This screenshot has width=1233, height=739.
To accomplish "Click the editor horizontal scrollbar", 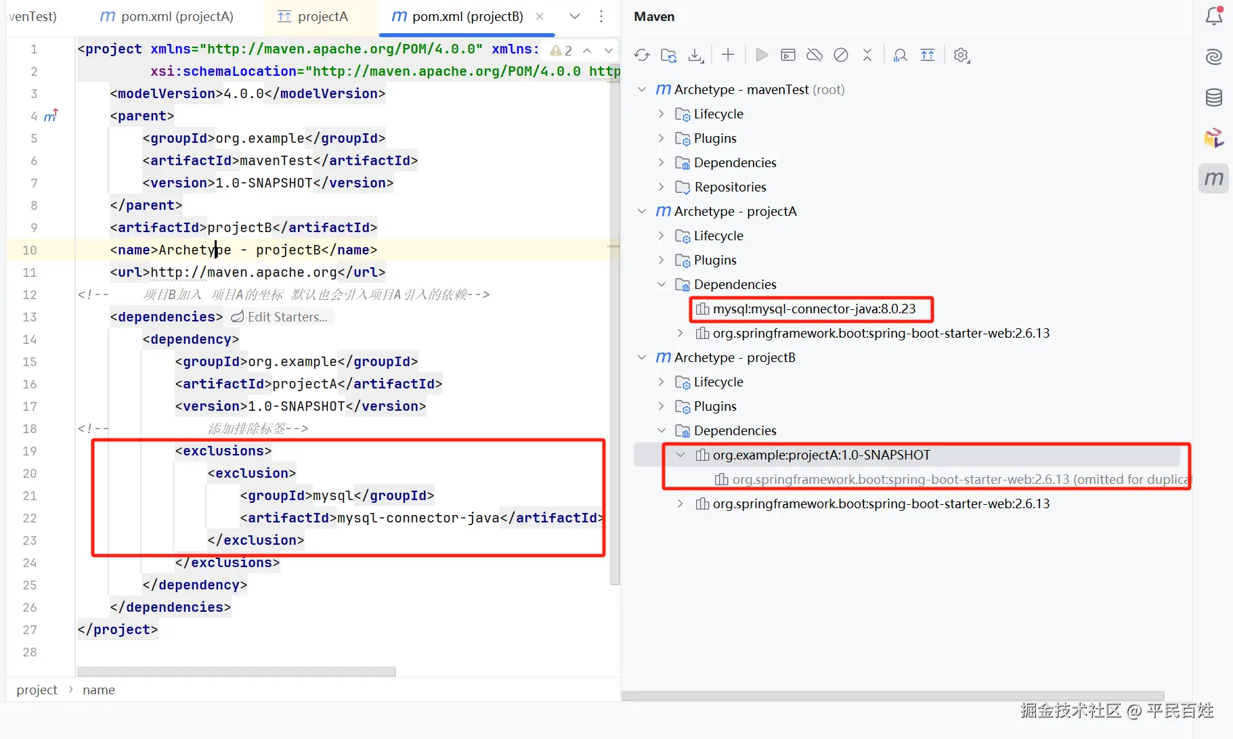I will pyautogui.click(x=236, y=671).
